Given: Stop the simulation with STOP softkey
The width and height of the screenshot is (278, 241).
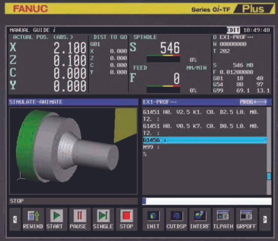Looking at the screenshot, I should (x=127, y=219).
